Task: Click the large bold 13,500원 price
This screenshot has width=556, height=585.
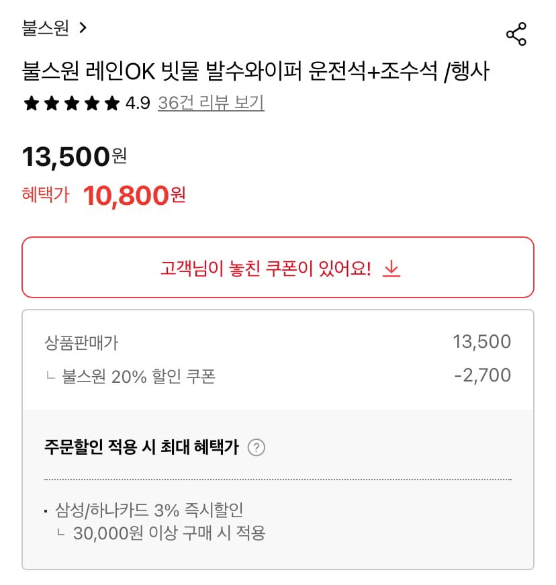Action: click(x=74, y=157)
